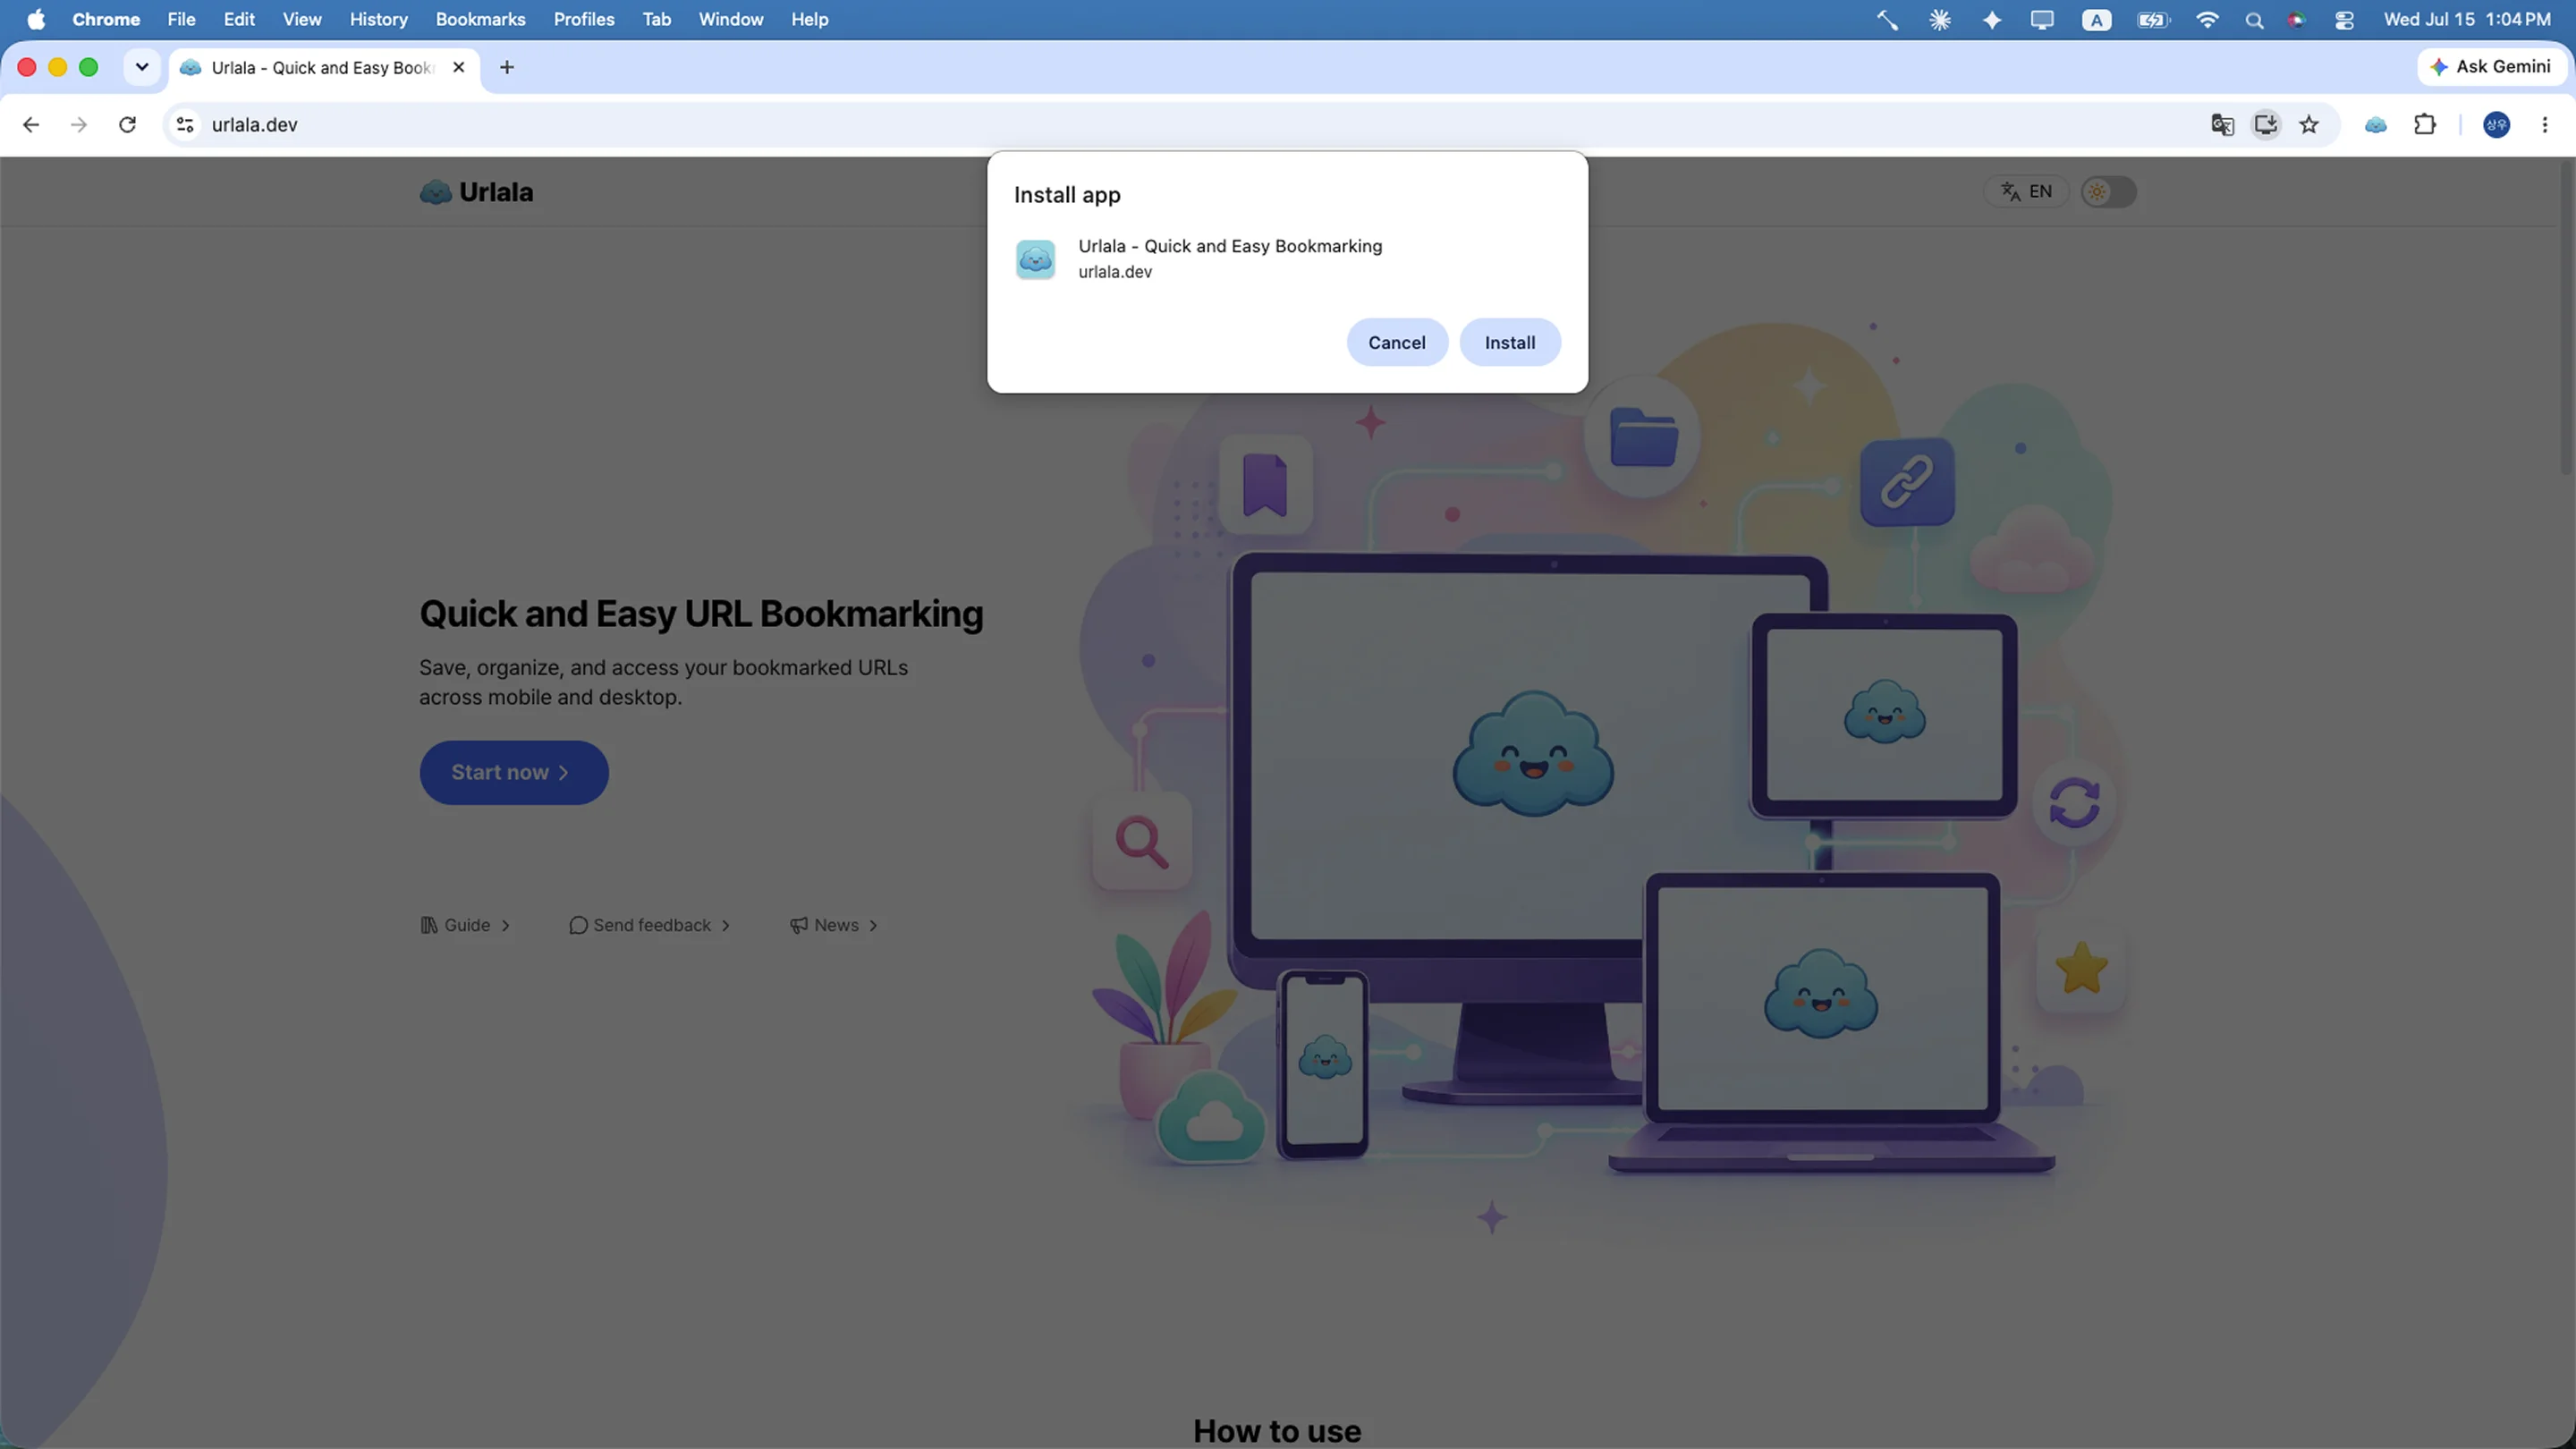Screen dimensions: 2576x1449
Task: Open the News link
Action: 834,925
